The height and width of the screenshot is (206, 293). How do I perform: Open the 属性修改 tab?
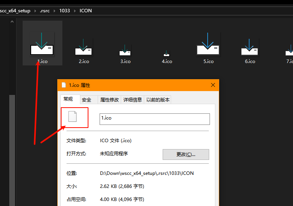(110, 100)
